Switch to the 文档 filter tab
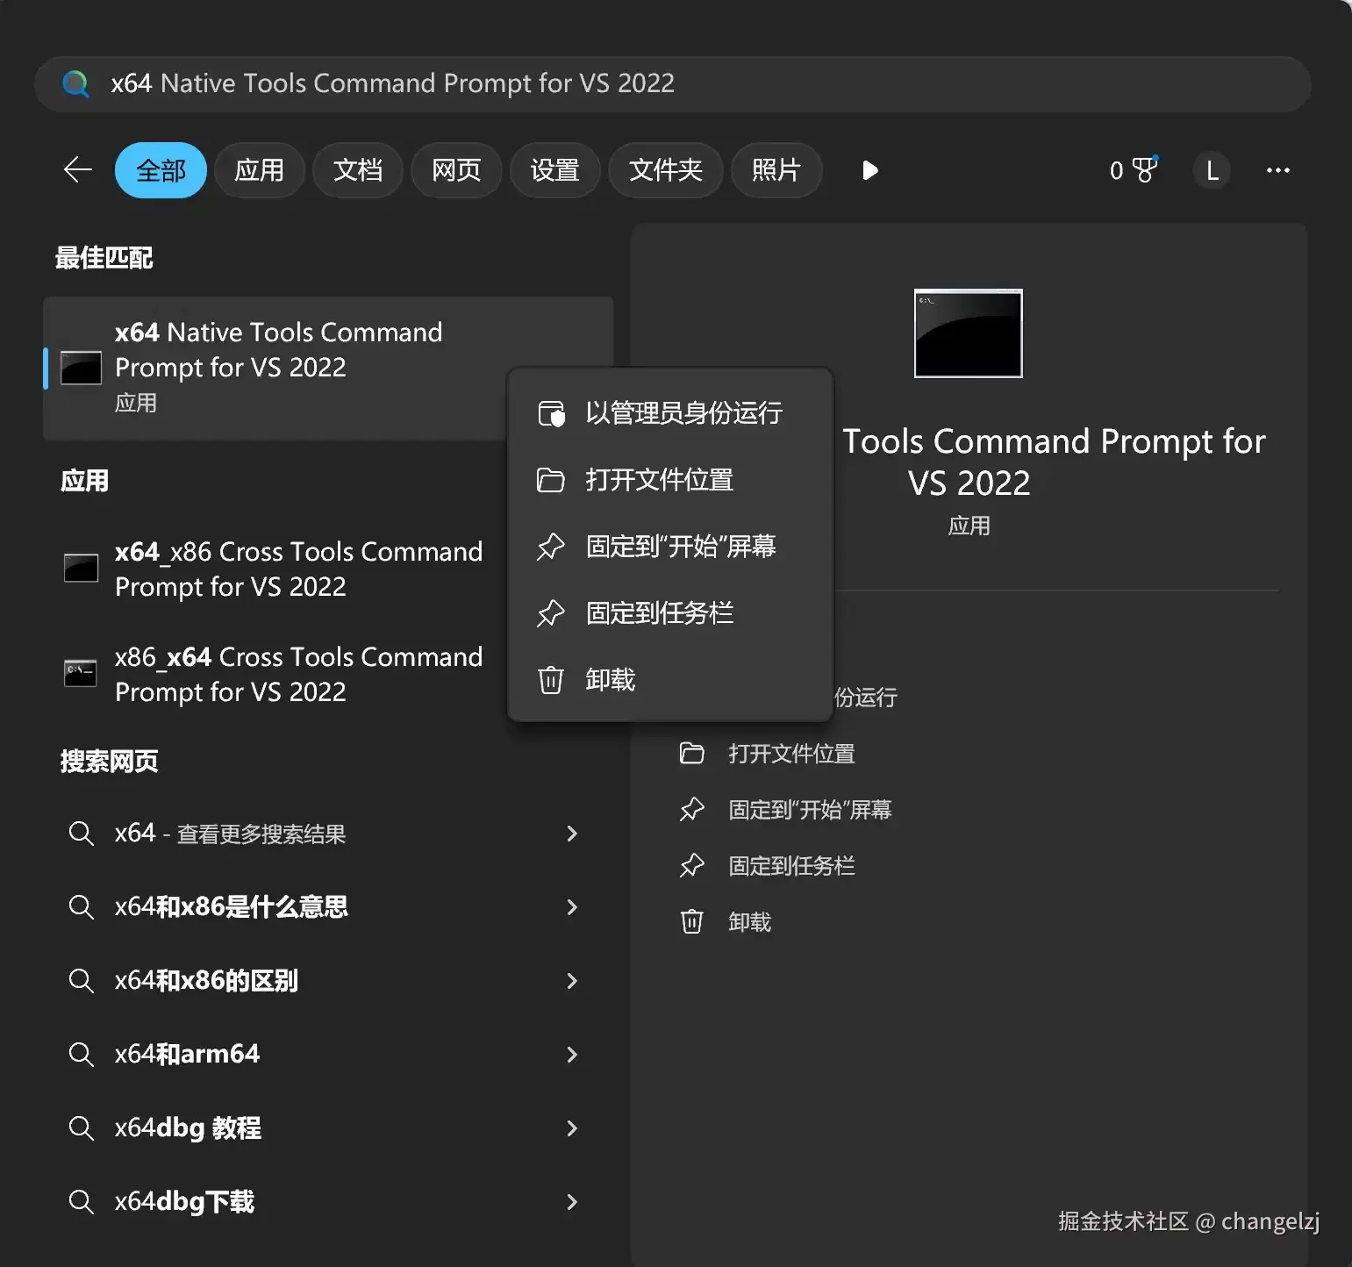 (358, 170)
